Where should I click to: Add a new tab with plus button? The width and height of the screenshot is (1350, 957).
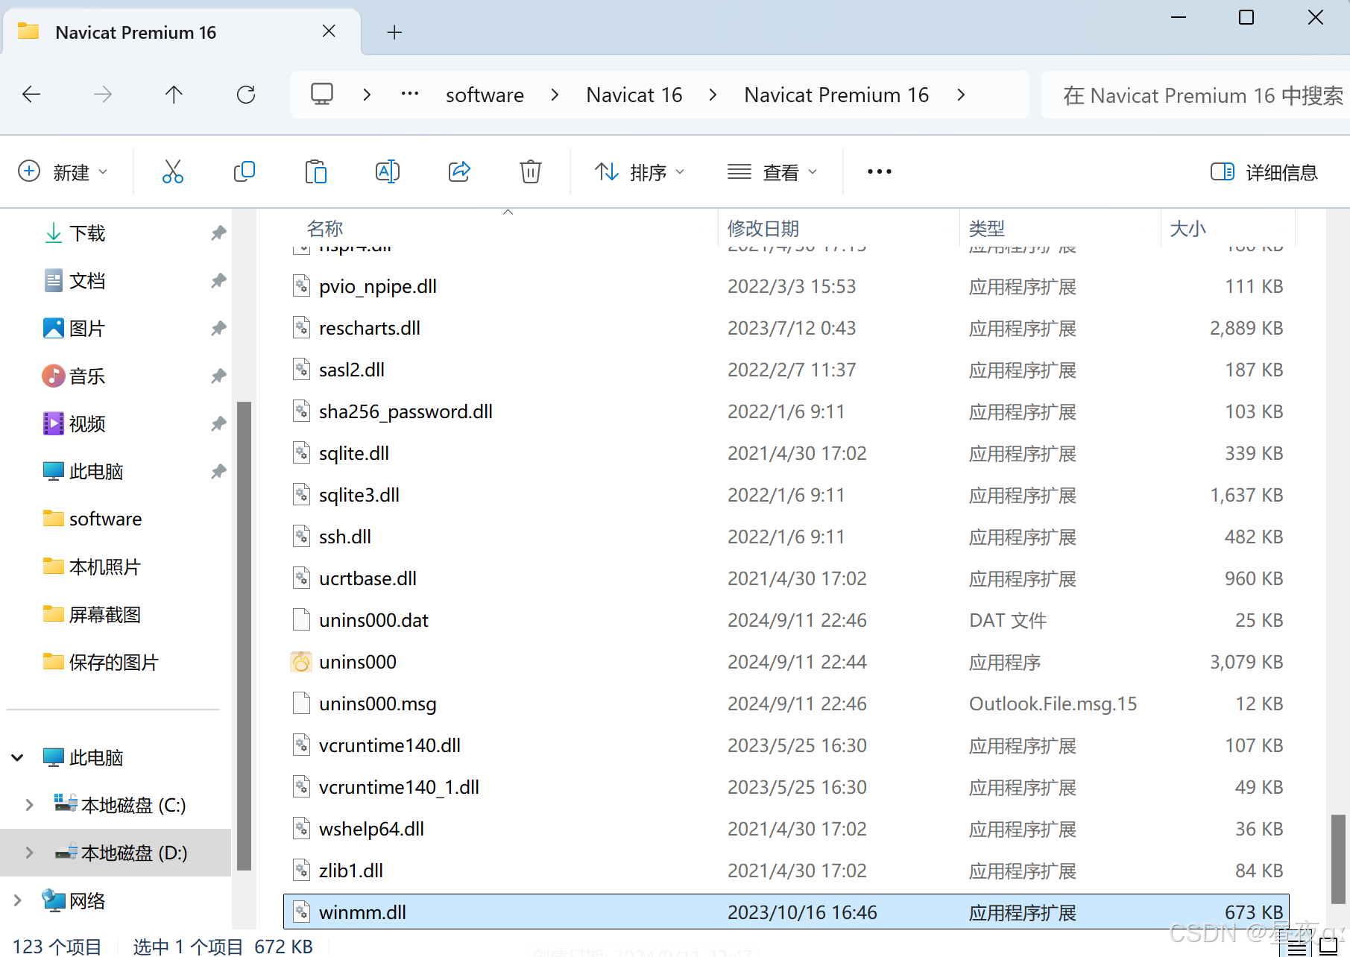point(394,32)
